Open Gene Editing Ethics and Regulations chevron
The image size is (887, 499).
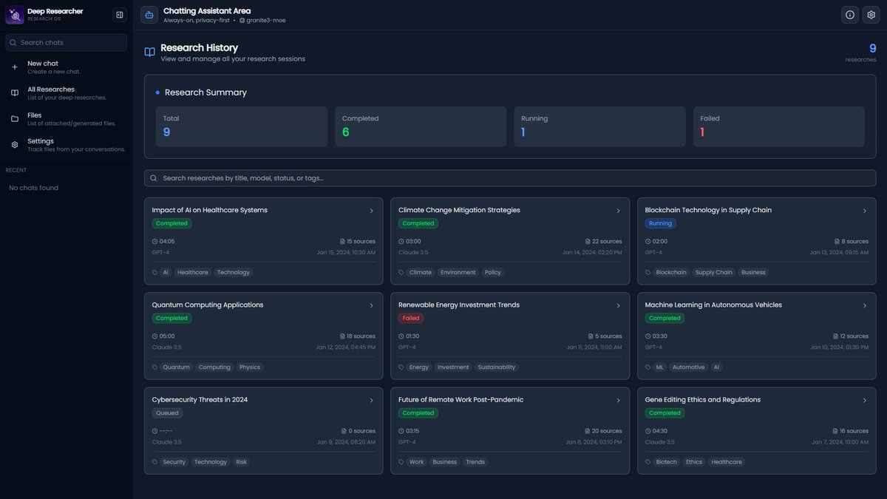pos(865,400)
